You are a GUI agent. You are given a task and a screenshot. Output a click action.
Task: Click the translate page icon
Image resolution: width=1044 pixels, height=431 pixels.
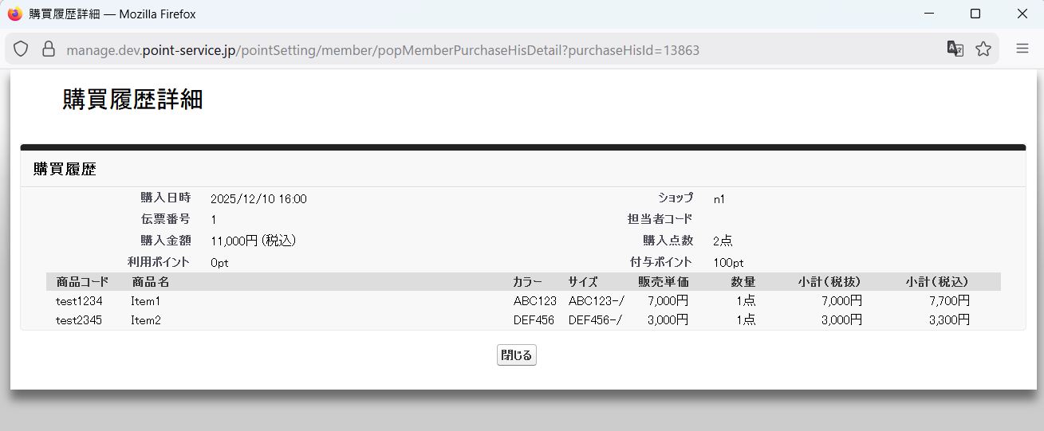pyautogui.click(x=955, y=49)
